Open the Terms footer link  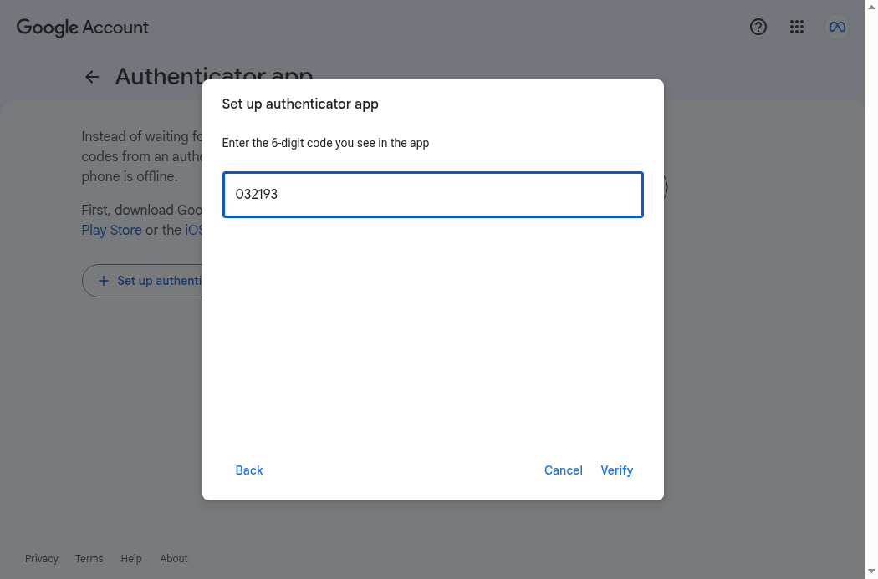tap(89, 559)
